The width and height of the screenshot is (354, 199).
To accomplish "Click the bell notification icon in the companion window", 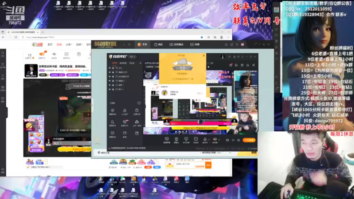I will click(x=248, y=65).
